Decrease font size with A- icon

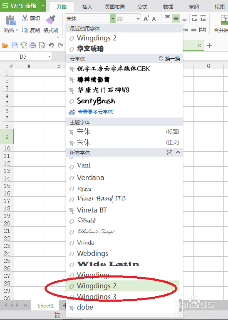tap(155, 19)
